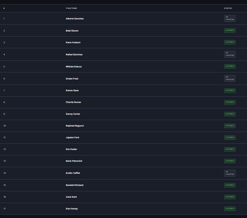The image size is (247, 218).
Task: Select participant Sonny Carter
Action: tap(73, 114)
